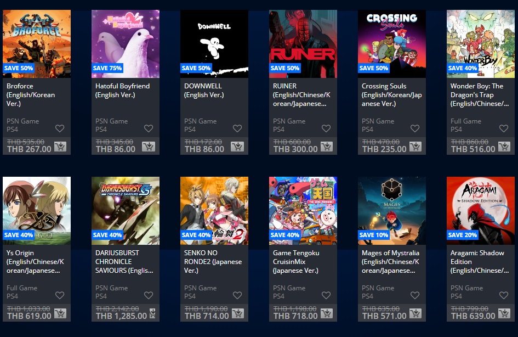Add Ys Origin to cart
Screen dimensions: 518x337
click(60, 313)
